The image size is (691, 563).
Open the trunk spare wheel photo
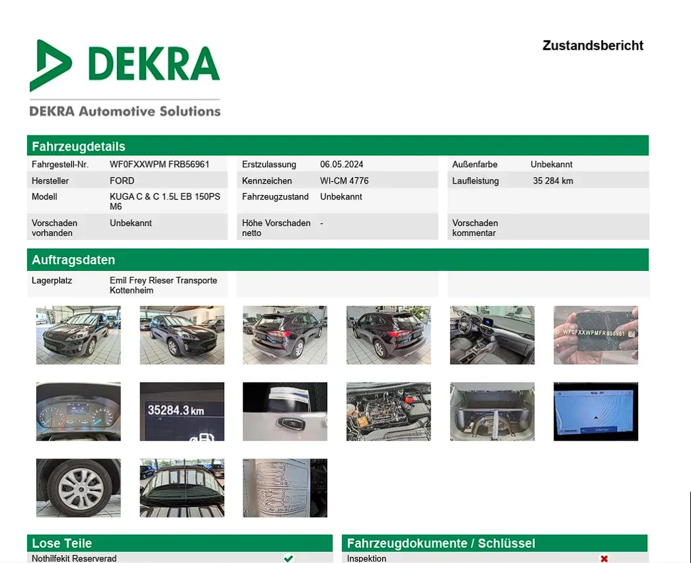pos(492,412)
